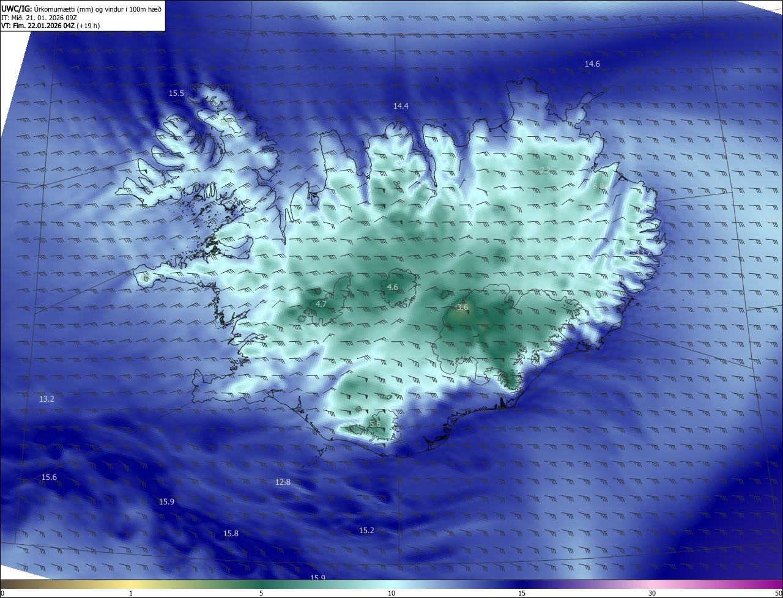
Task: Click the 3.6 value on Vatnajökull glacier
Action: (x=462, y=307)
